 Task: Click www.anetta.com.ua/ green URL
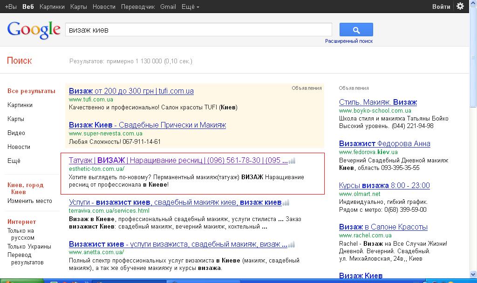[96, 252]
